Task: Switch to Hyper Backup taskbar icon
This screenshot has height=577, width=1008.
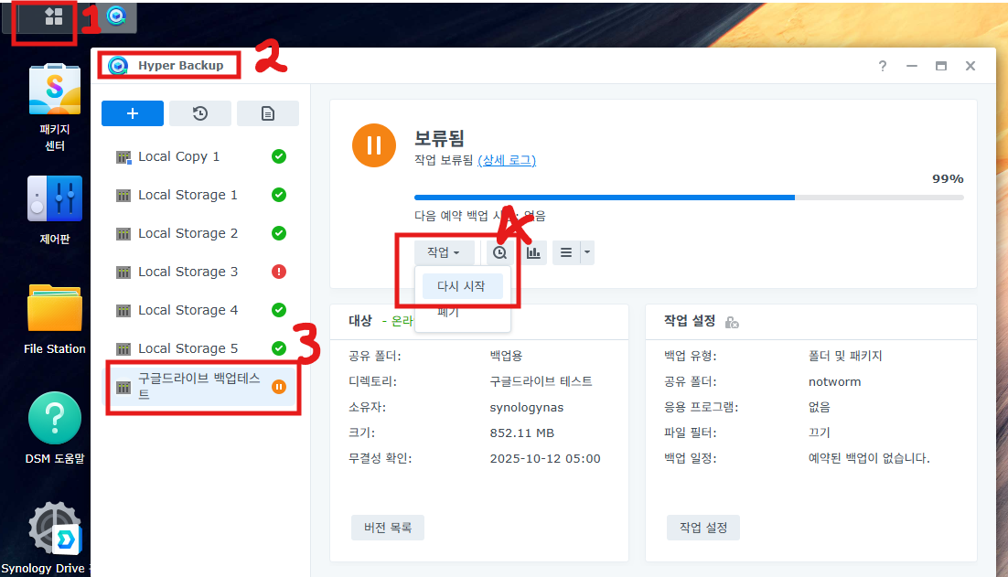Action: click(116, 16)
